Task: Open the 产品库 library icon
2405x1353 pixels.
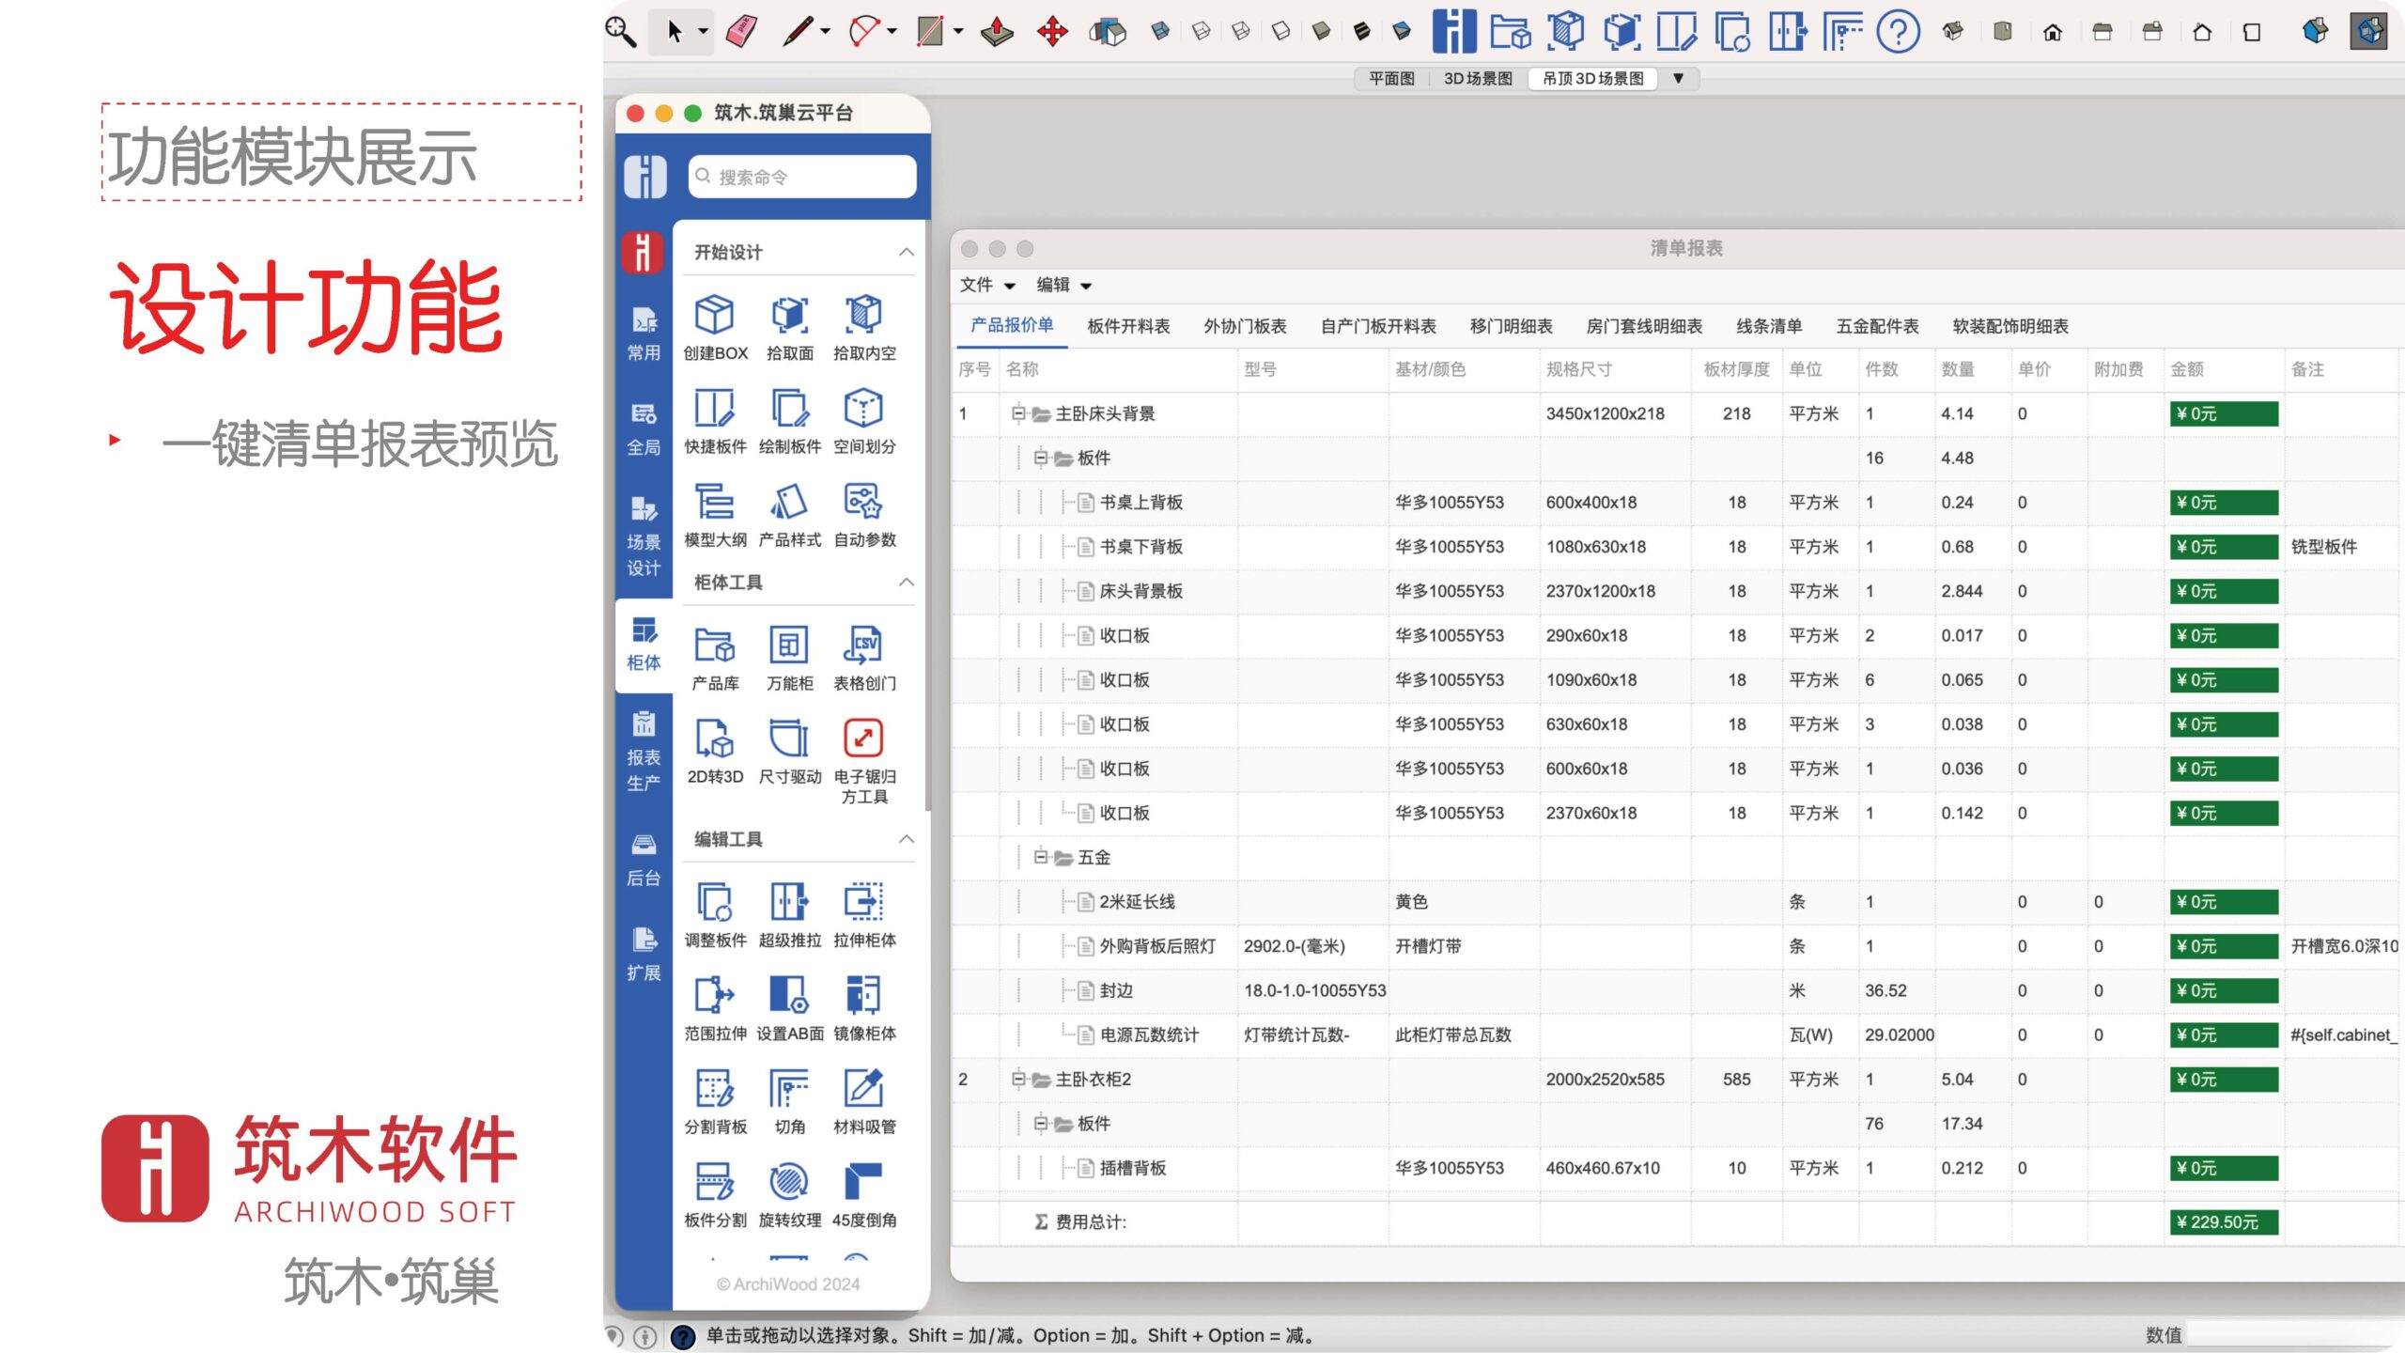Action: pyautogui.click(x=714, y=646)
